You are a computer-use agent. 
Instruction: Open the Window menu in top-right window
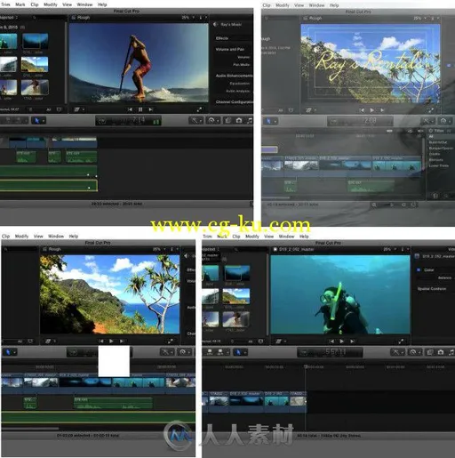[316, 5]
